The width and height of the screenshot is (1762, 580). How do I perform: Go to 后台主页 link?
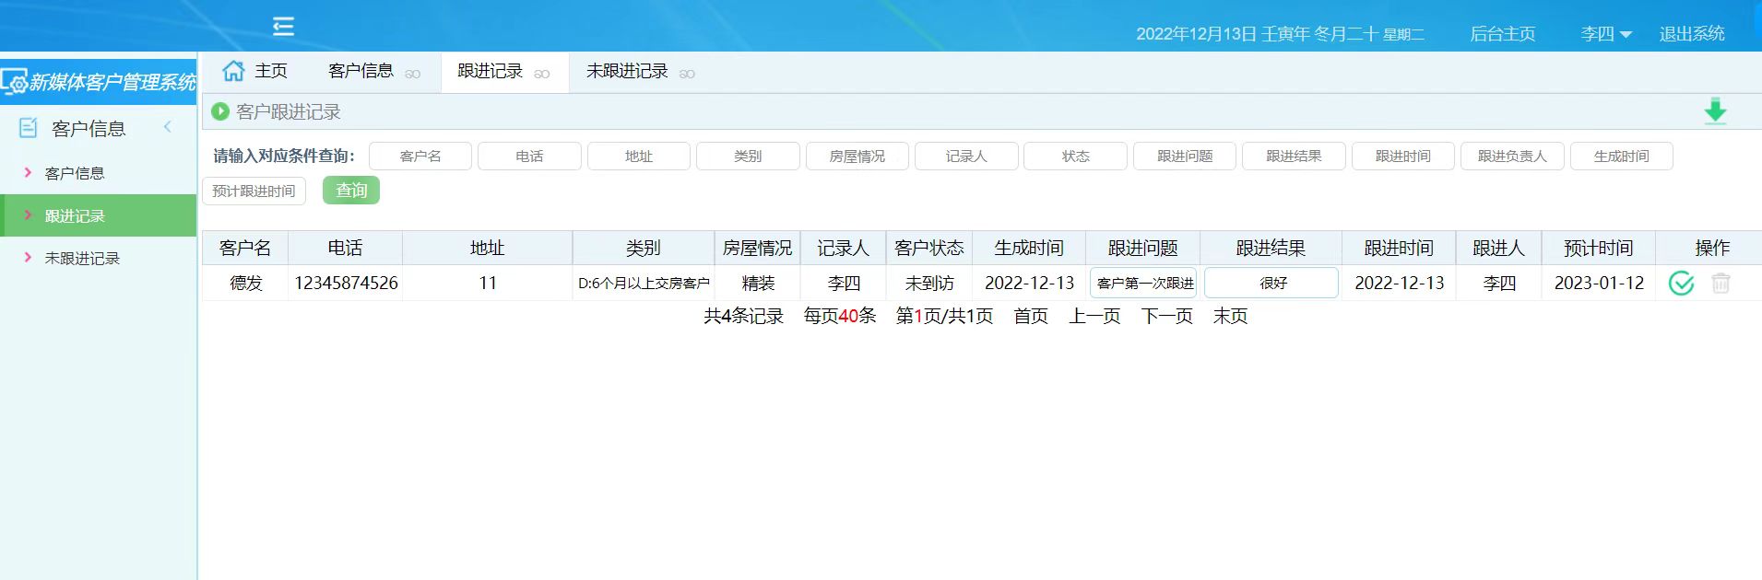tap(1502, 34)
